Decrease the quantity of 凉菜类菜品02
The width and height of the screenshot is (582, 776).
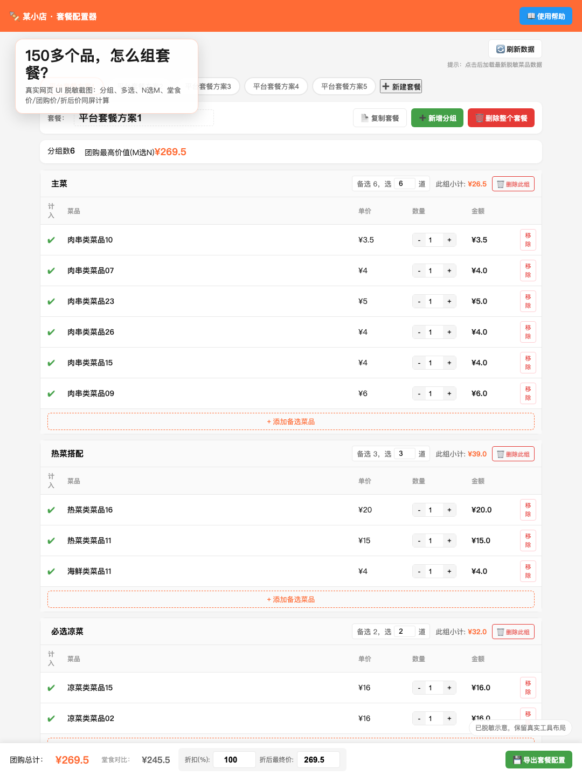(x=419, y=718)
